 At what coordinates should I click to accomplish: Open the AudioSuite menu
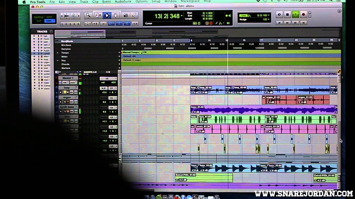pyautogui.click(x=123, y=2)
